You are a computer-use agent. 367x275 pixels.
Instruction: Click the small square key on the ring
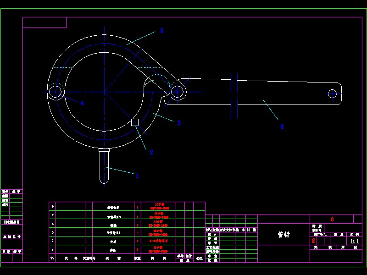(x=135, y=122)
